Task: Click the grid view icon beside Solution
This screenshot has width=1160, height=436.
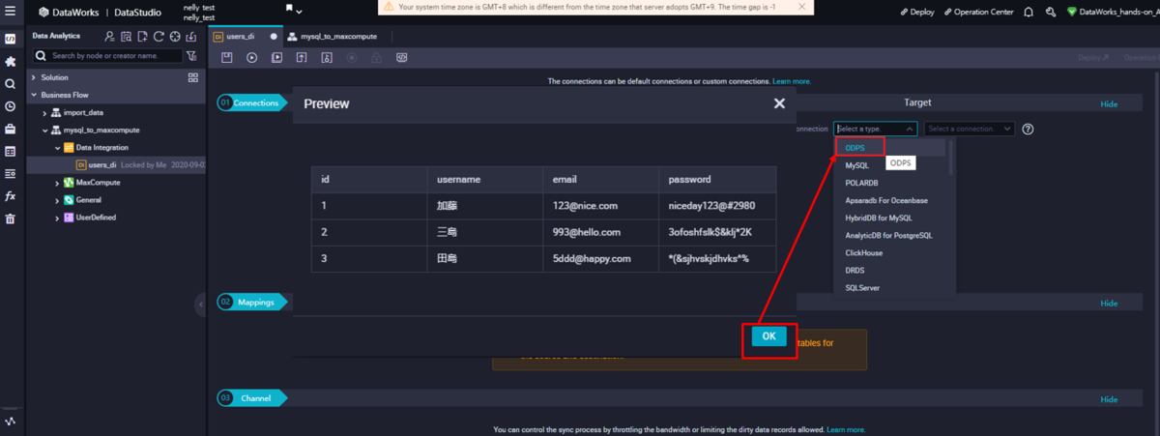Action: point(192,77)
